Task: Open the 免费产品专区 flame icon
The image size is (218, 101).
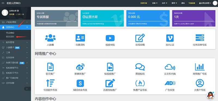Action: coord(140,83)
